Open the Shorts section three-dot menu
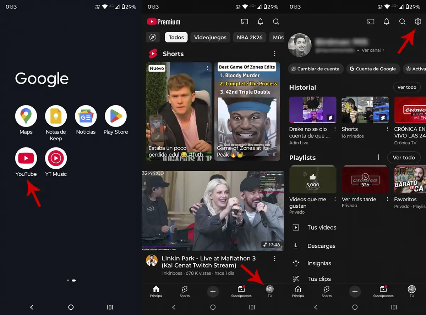 (274, 54)
